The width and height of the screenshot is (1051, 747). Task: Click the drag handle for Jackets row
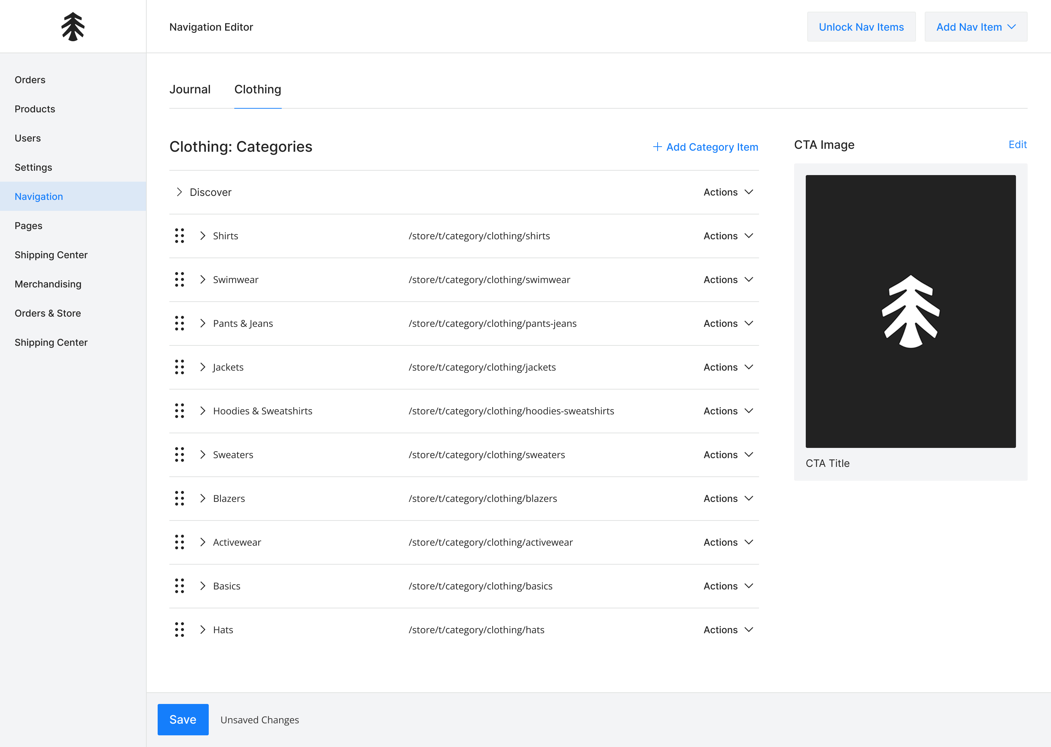[x=180, y=367]
